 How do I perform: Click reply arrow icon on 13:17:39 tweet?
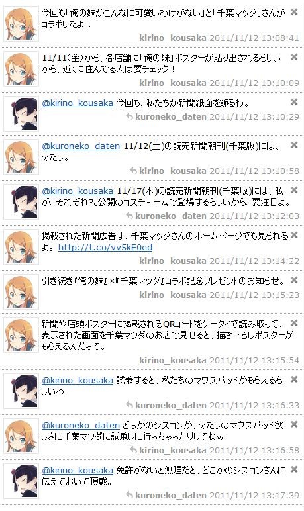(129, 494)
